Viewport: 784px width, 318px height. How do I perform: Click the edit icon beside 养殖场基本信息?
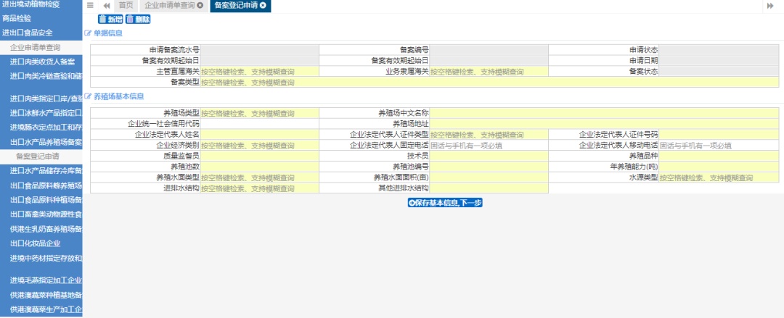point(88,96)
